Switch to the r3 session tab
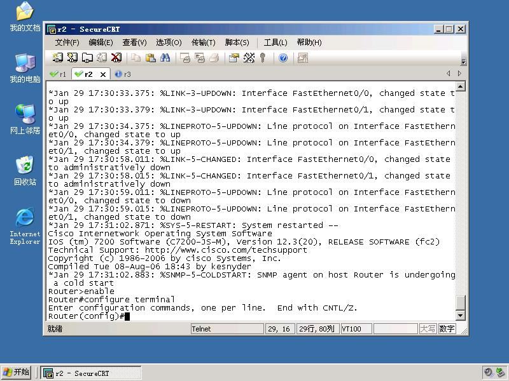The width and height of the screenshot is (509, 381). [123, 74]
